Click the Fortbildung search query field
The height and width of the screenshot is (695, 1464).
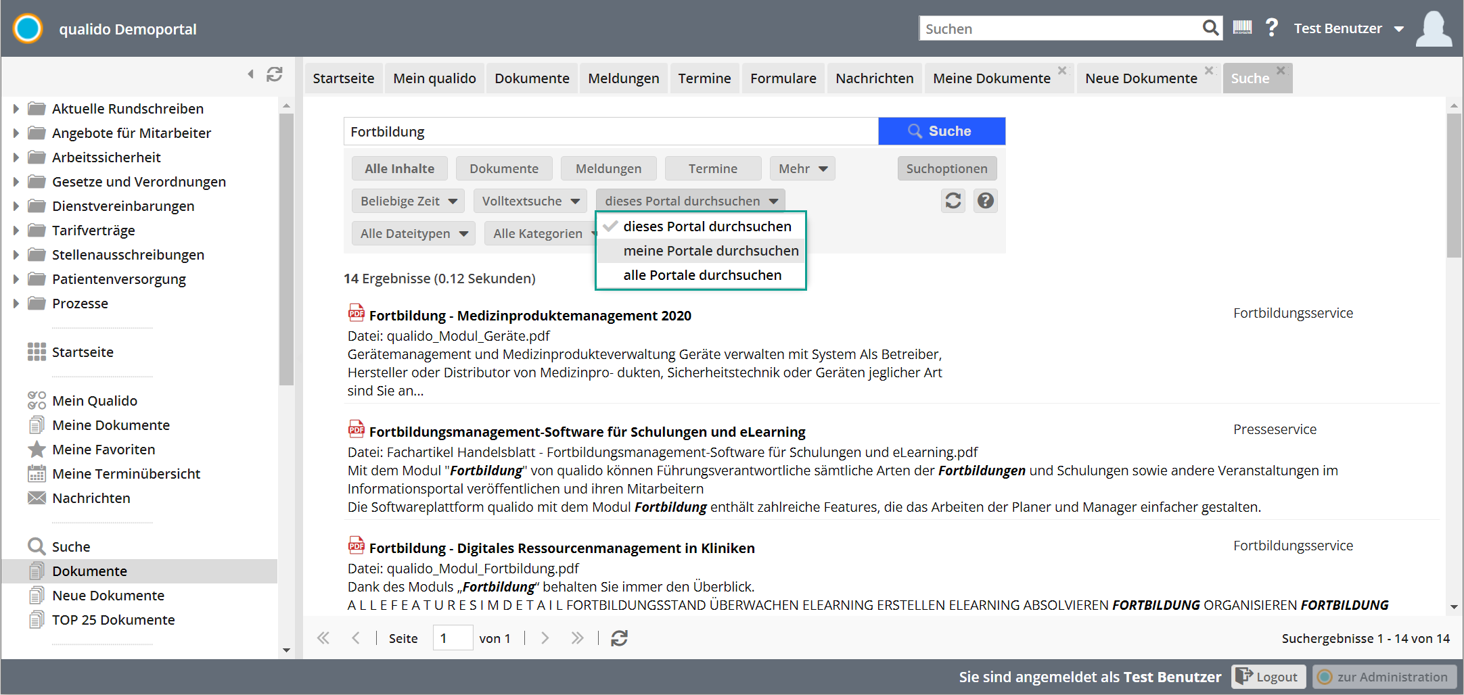click(611, 131)
